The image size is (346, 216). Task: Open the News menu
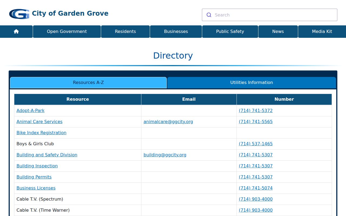[278, 32]
